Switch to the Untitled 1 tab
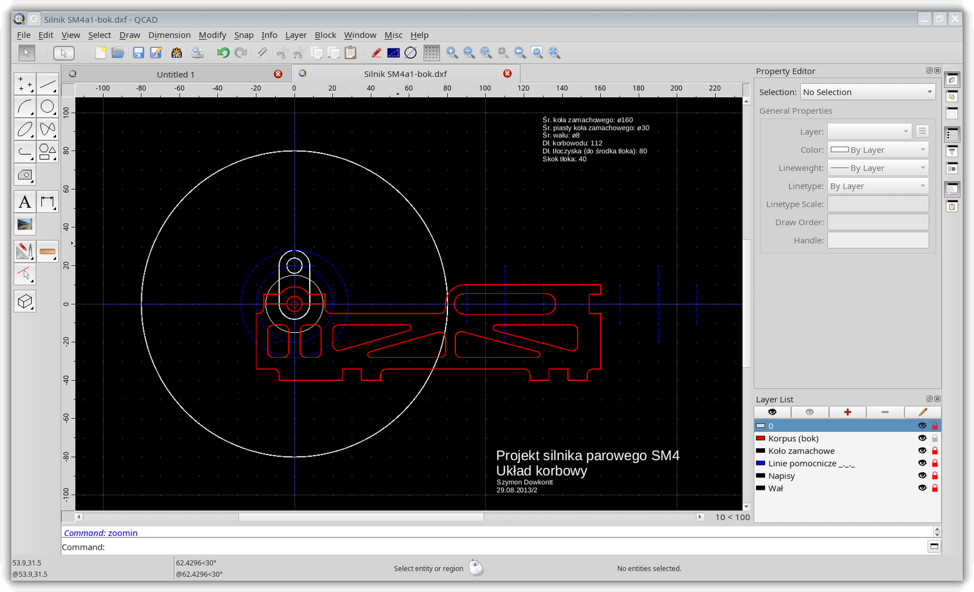Screen dimensions: 974x592 pyautogui.click(x=175, y=74)
